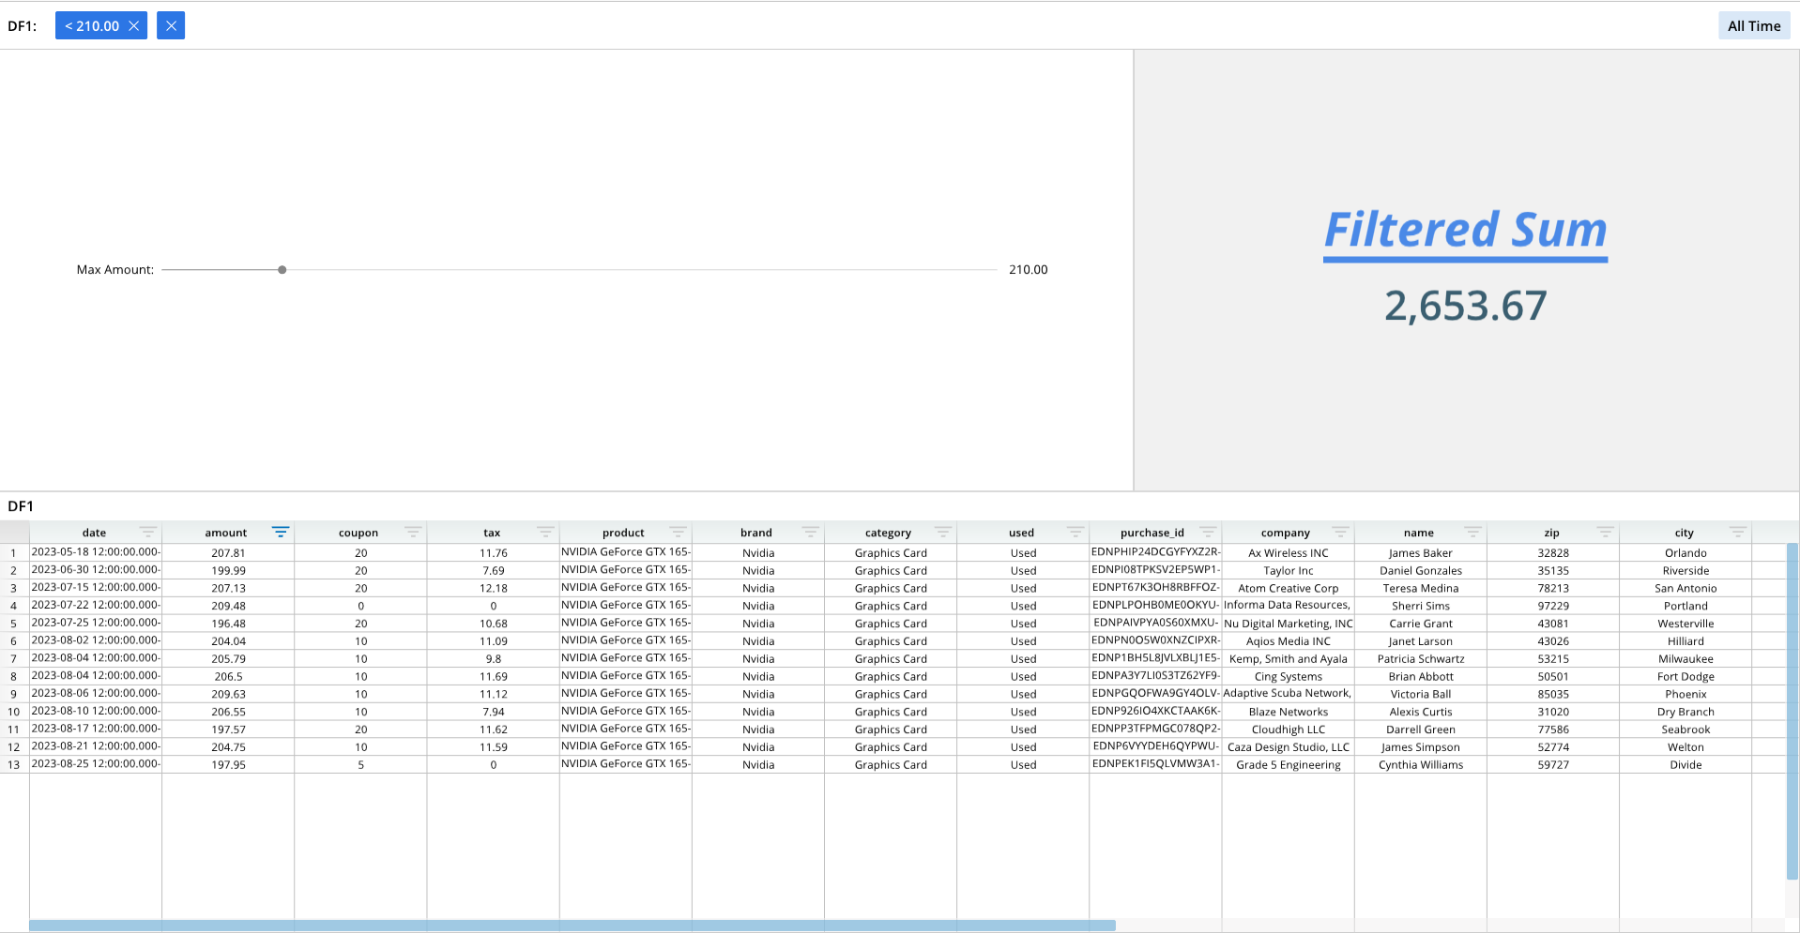Viewport: 1800px width, 933px height.
Task: Open filter for the used column
Action: (x=1075, y=533)
